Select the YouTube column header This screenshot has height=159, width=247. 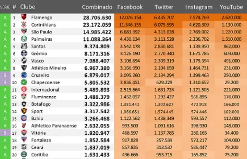232,7
